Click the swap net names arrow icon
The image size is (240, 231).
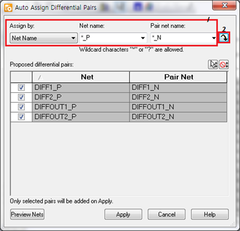[224, 38]
